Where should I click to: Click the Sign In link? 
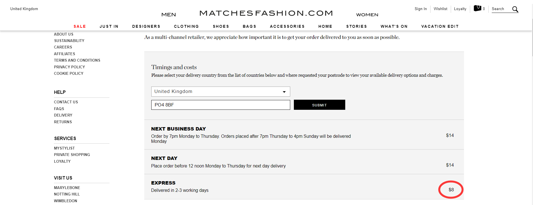pos(420,9)
